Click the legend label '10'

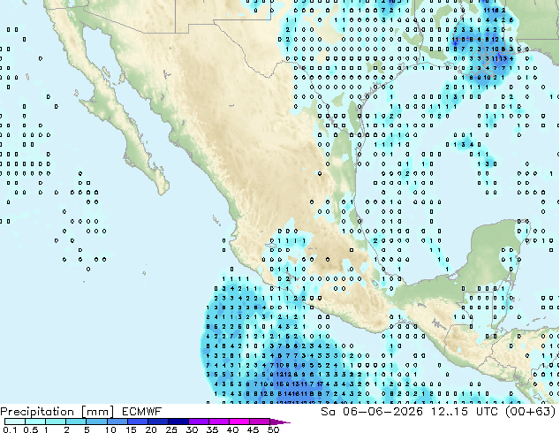110,429
